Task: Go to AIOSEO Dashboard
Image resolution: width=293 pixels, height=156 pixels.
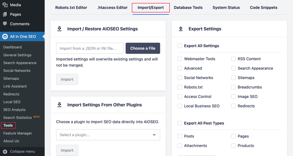Action: pyautogui.click(x=12, y=47)
